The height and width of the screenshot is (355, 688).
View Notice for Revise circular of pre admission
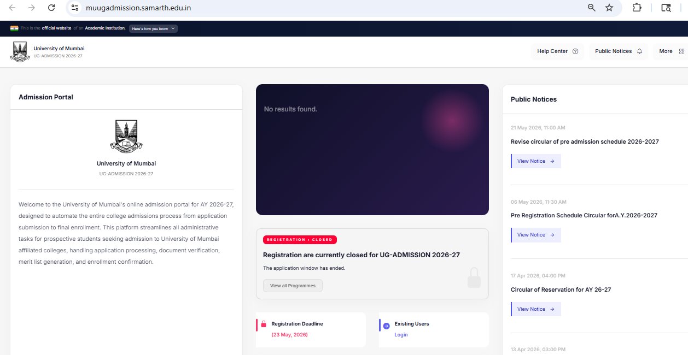tap(536, 161)
